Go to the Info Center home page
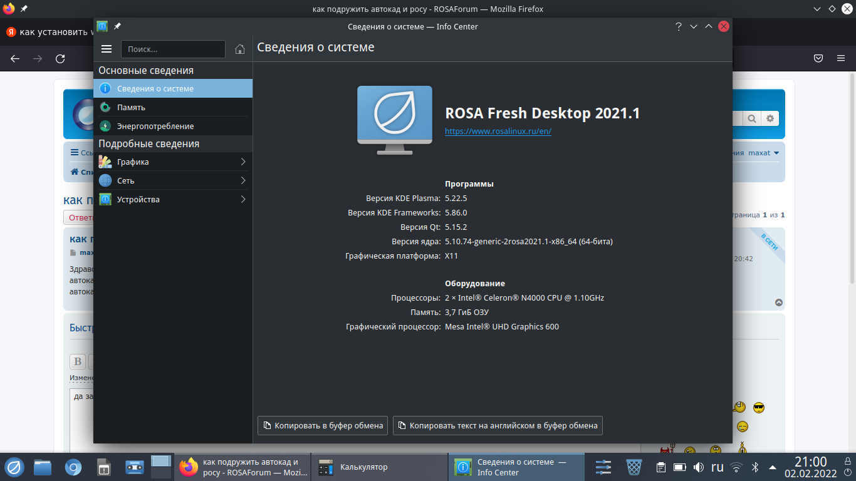 [x=239, y=49]
